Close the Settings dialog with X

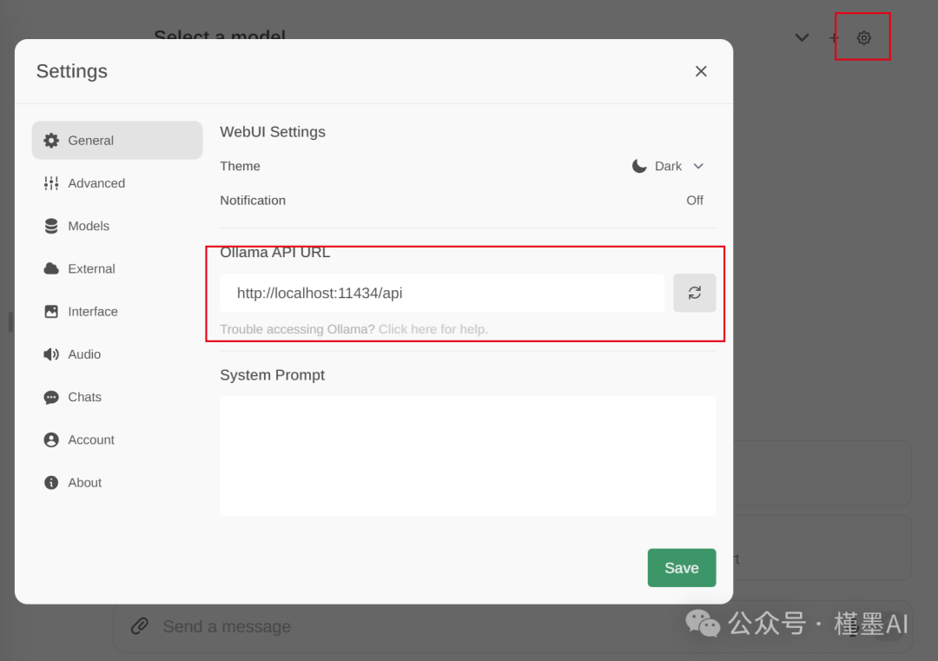click(x=701, y=71)
